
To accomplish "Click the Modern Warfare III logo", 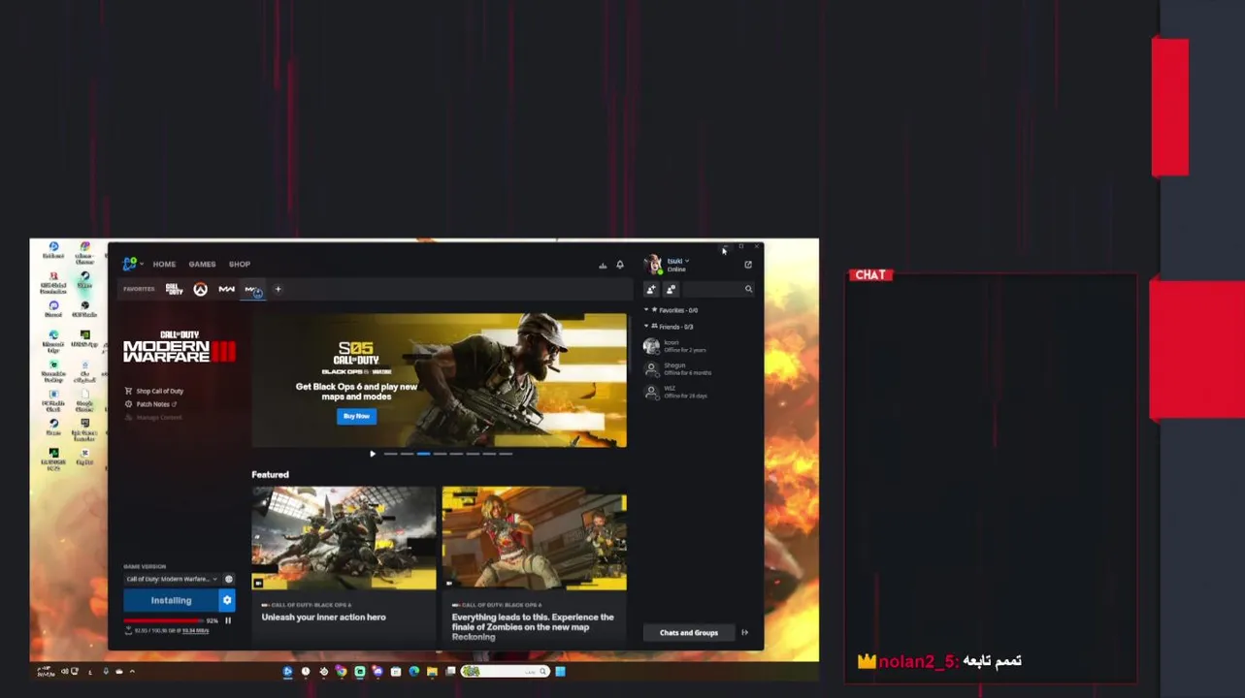I will (179, 346).
